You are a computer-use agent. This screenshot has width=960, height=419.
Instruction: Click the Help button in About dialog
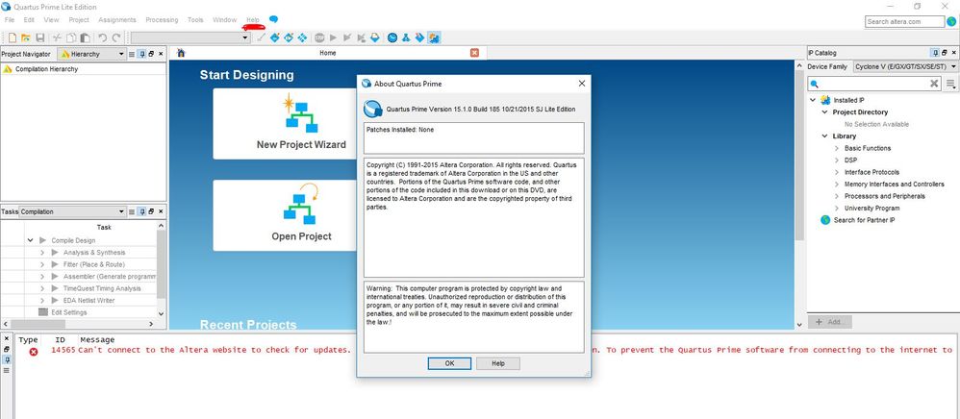click(x=497, y=363)
